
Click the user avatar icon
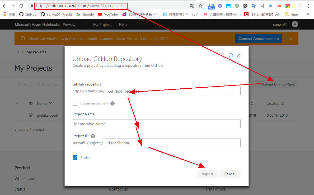coord(295,24)
